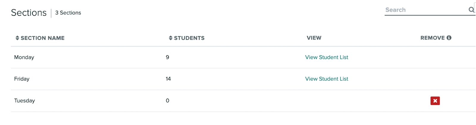Click the 3 Sections count label
This screenshot has width=476, height=125.
(x=68, y=13)
